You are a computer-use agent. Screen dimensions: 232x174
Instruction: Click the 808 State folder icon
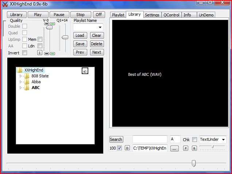click(27, 76)
